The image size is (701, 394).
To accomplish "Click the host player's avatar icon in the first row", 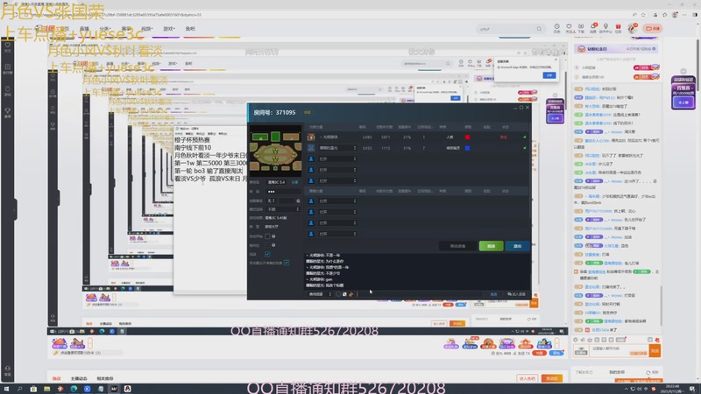I will 311,137.
